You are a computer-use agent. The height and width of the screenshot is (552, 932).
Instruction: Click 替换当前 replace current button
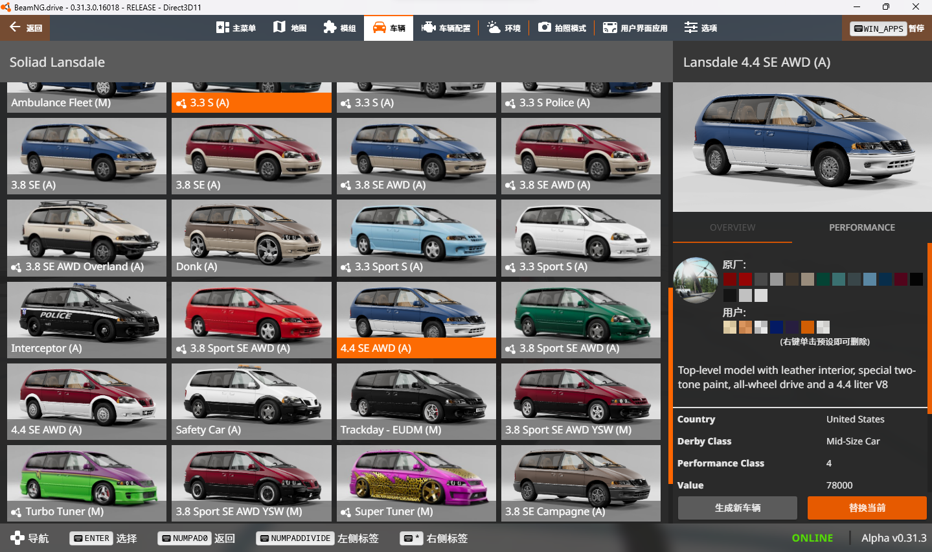point(867,508)
